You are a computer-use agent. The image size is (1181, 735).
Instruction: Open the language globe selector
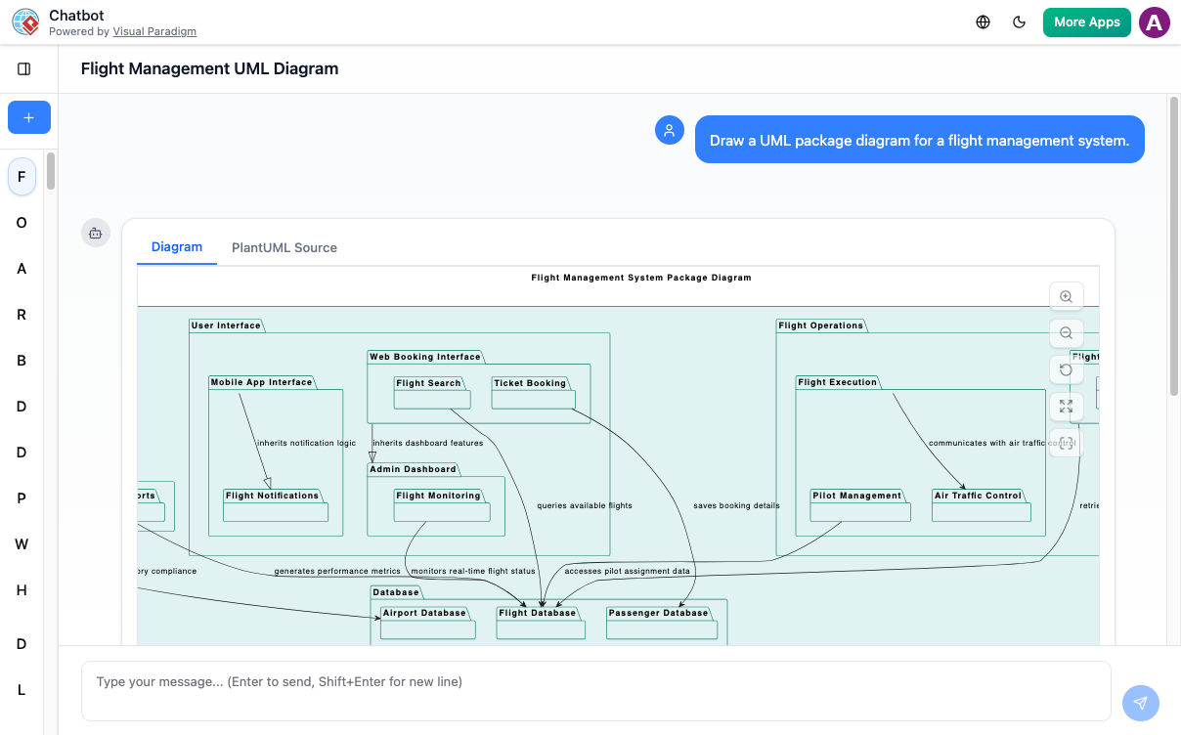(x=983, y=21)
